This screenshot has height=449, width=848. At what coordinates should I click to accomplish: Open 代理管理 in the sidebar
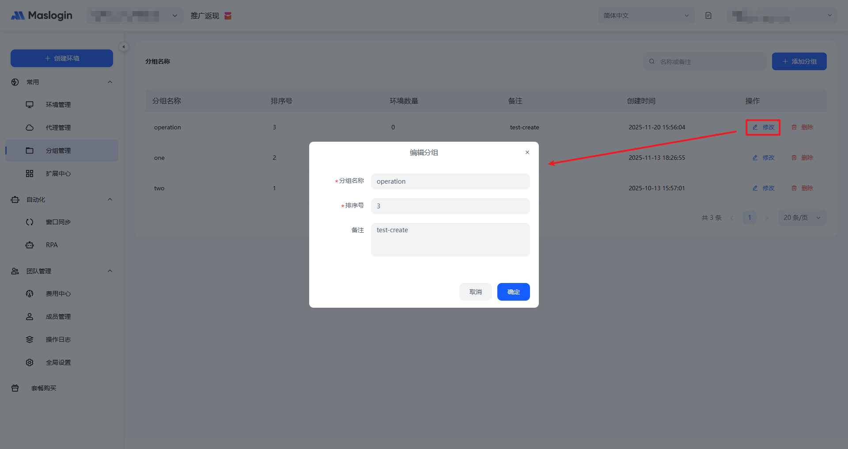58,128
